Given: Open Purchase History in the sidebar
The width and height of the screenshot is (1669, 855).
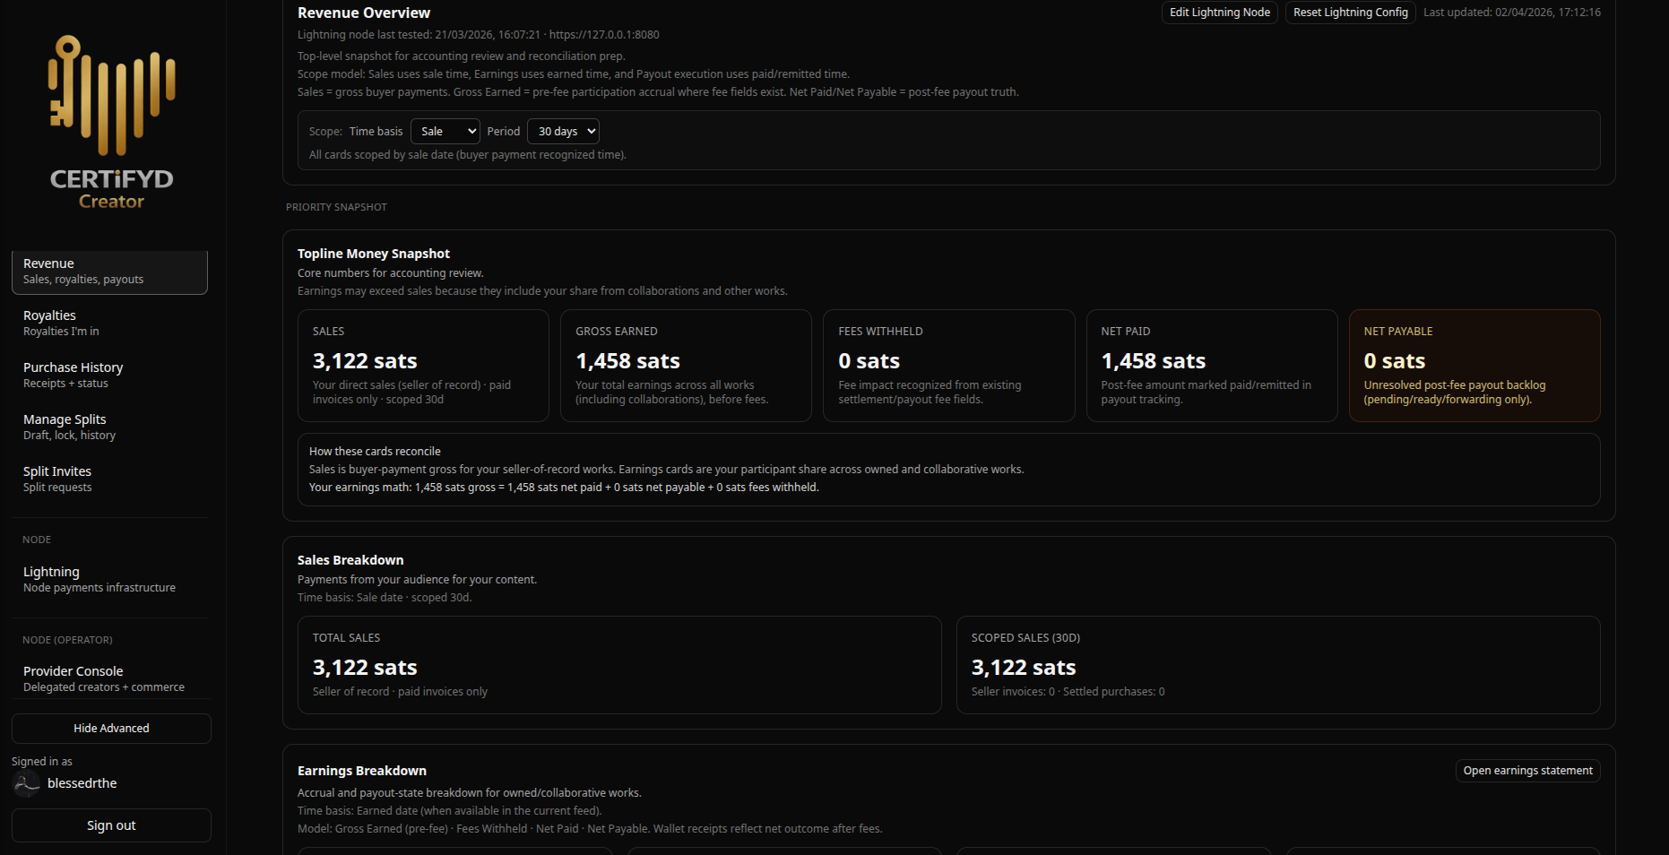Looking at the screenshot, I should [109, 376].
